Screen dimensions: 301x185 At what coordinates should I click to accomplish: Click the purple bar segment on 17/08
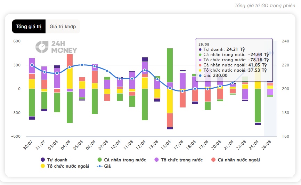182,81
